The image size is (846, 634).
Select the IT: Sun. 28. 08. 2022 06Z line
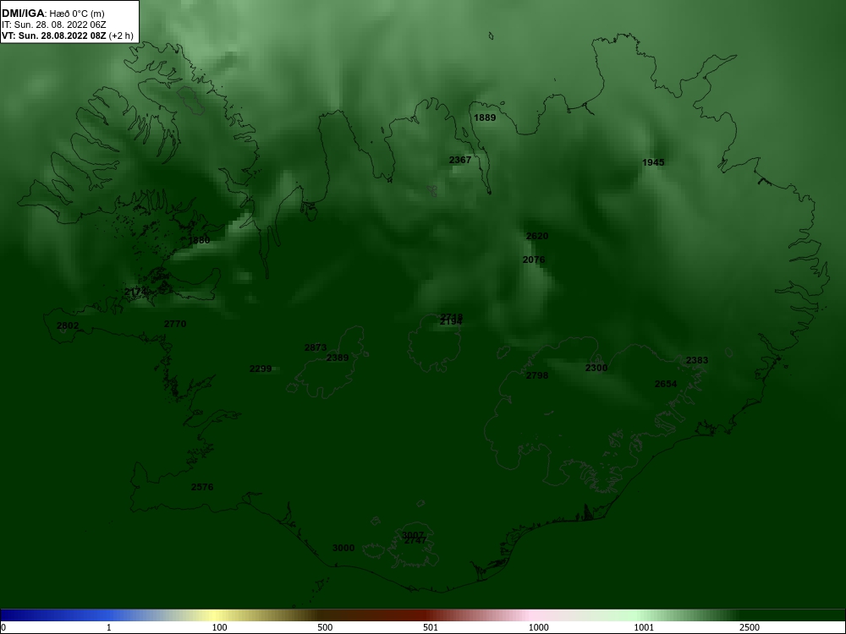[x=54, y=25]
